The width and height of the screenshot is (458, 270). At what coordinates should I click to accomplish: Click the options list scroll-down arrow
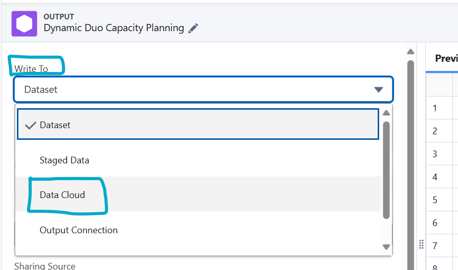(x=386, y=247)
